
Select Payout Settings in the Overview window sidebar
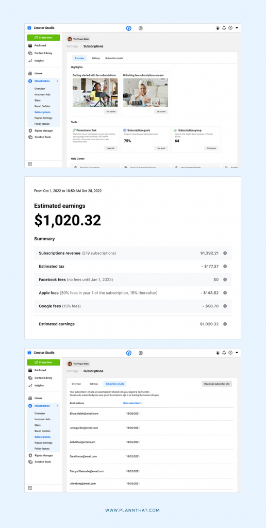(x=43, y=118)
